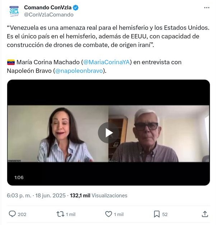The height and width of the screenshot is (225, 216).
Task: Click the blue verified badge
Action: [x=76, y=8]
